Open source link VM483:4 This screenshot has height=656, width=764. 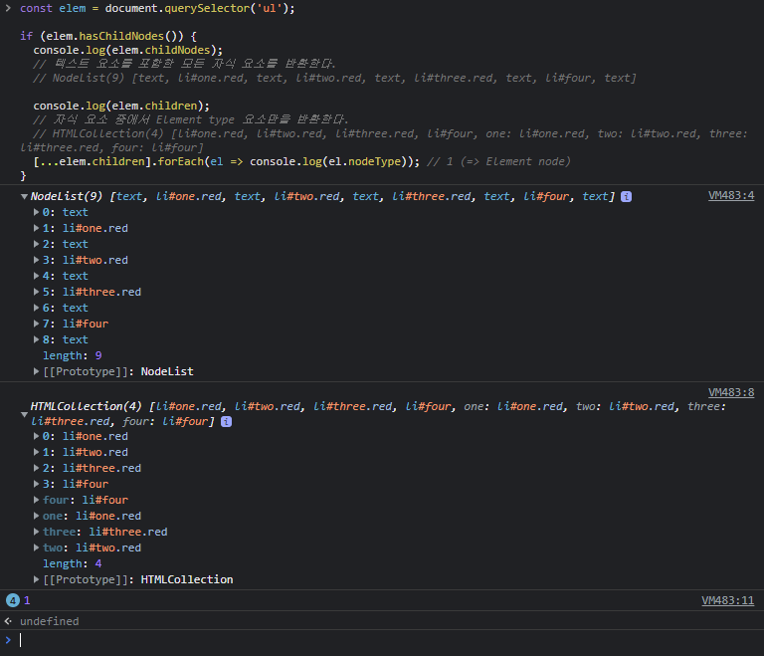click(x=731, y=195)
